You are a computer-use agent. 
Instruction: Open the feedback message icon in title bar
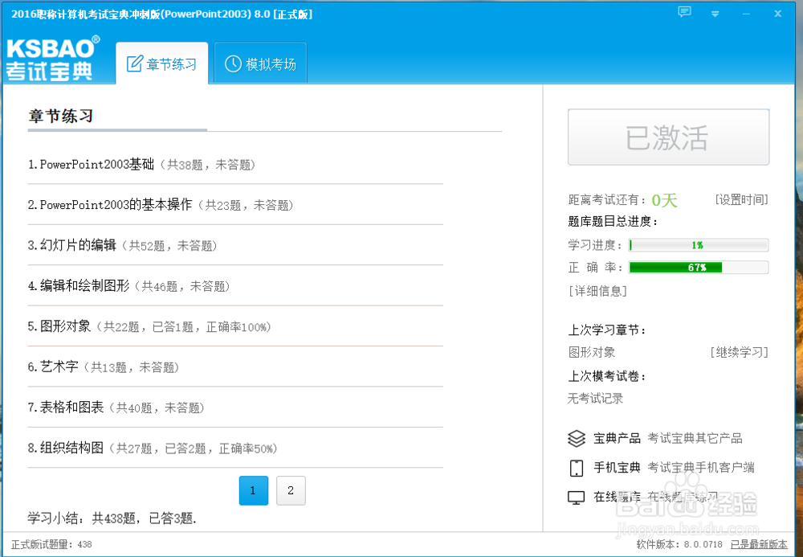pyautogui.click(x=685, y=12)
